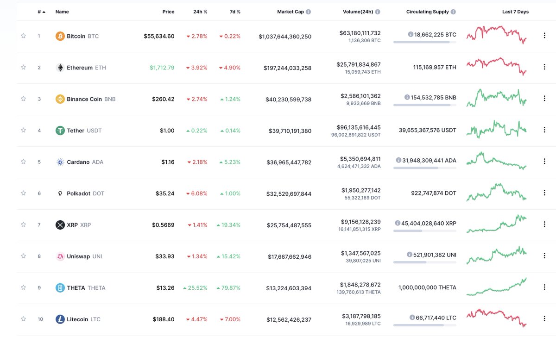
Task: Click Ethereum price $1,712.79
Action: [162, 68]
